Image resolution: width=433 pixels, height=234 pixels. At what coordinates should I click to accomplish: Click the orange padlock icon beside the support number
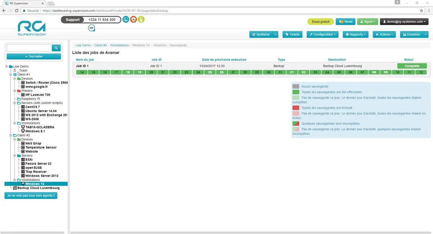click(x=134, y=19)
